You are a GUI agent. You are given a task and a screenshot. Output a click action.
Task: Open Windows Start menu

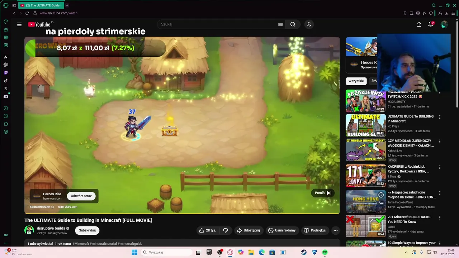(134, 252)
